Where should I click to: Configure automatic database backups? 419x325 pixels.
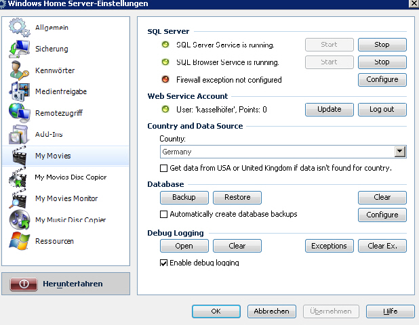coord(382,215)
